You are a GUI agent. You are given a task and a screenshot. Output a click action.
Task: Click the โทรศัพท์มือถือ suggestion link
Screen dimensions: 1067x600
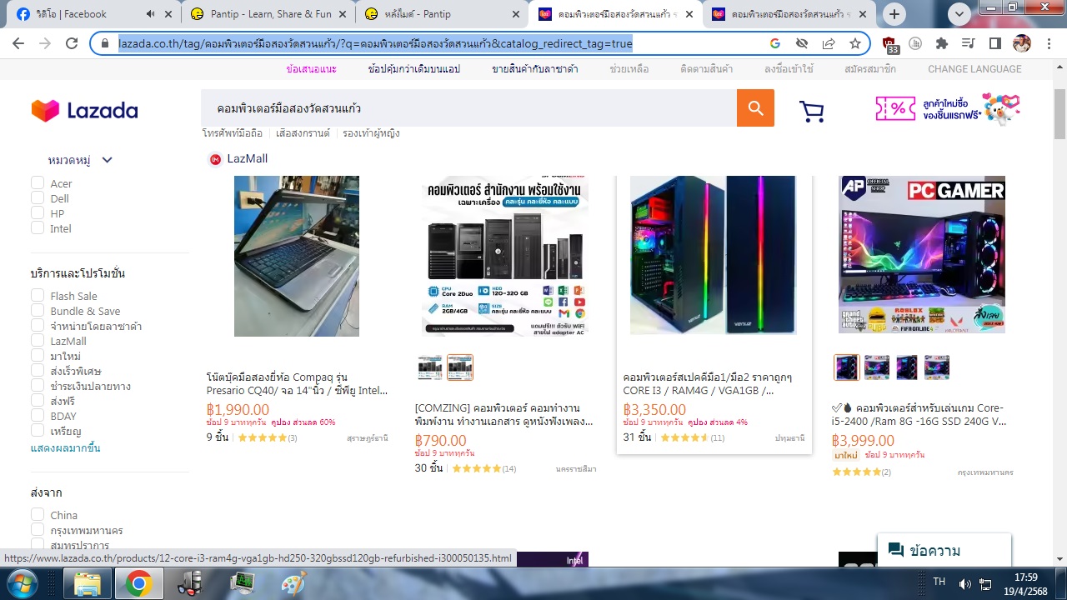233,133
